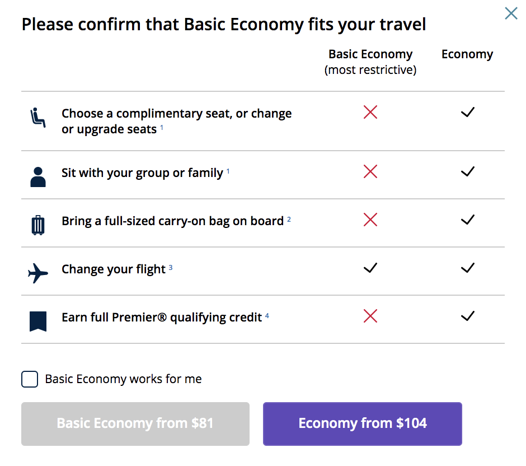Choose Economy from $104
The width and height of the screenshot is (526, 466).
tap(362, 423)
